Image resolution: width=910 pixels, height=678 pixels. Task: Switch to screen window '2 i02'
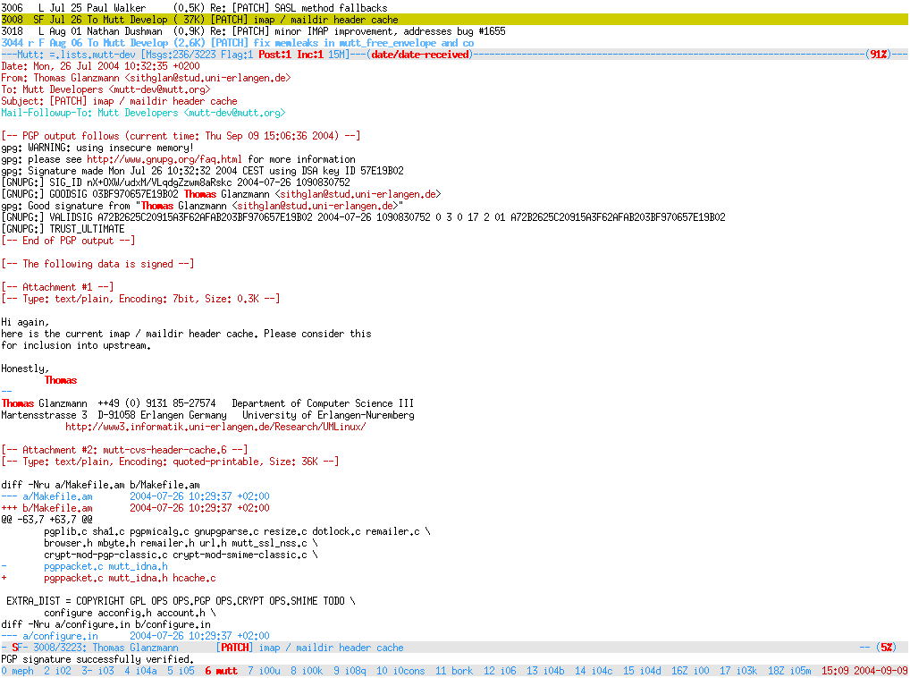57,671
